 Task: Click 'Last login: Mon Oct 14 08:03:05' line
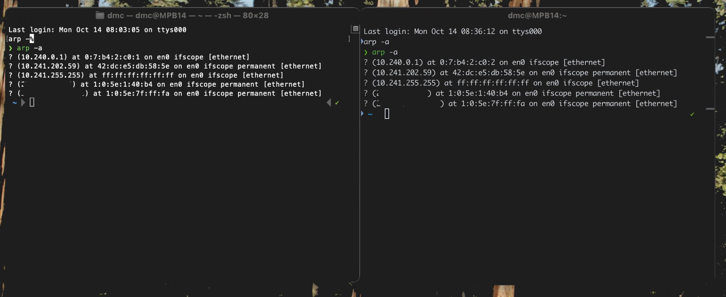(x=97, y=30)
